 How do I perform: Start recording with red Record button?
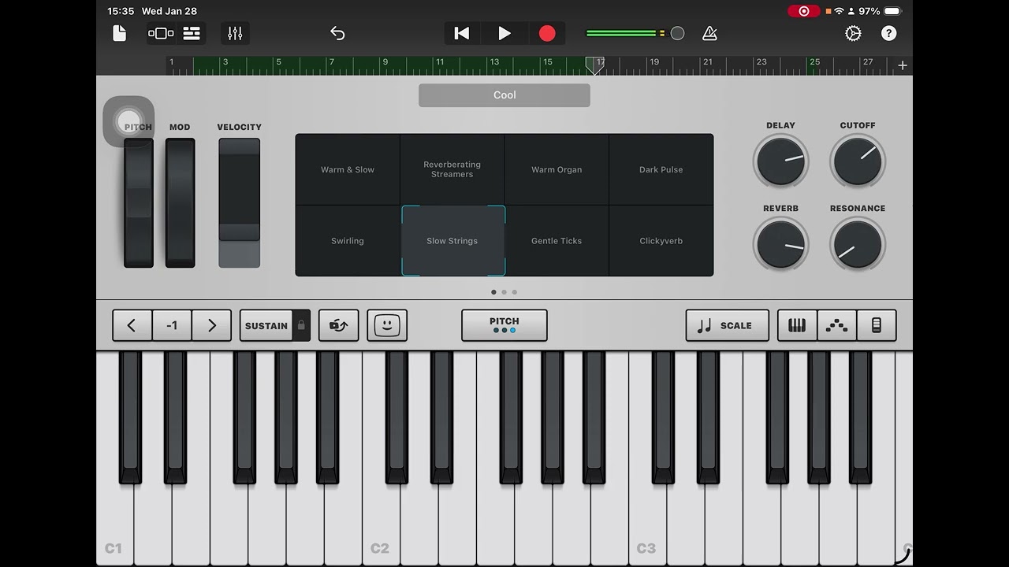click(x=547, y=33)
